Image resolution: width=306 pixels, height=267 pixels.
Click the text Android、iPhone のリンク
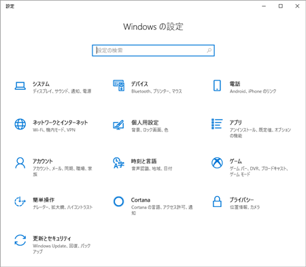point(253,91)
